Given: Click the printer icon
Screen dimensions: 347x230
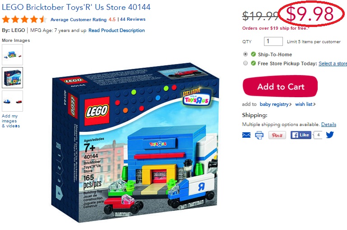Looking at the screenshot, I should pyautogui.click(x=259, y=135).
